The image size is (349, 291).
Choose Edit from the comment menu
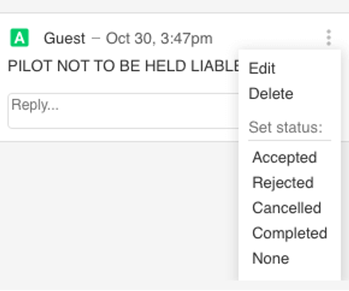(262, 69)
